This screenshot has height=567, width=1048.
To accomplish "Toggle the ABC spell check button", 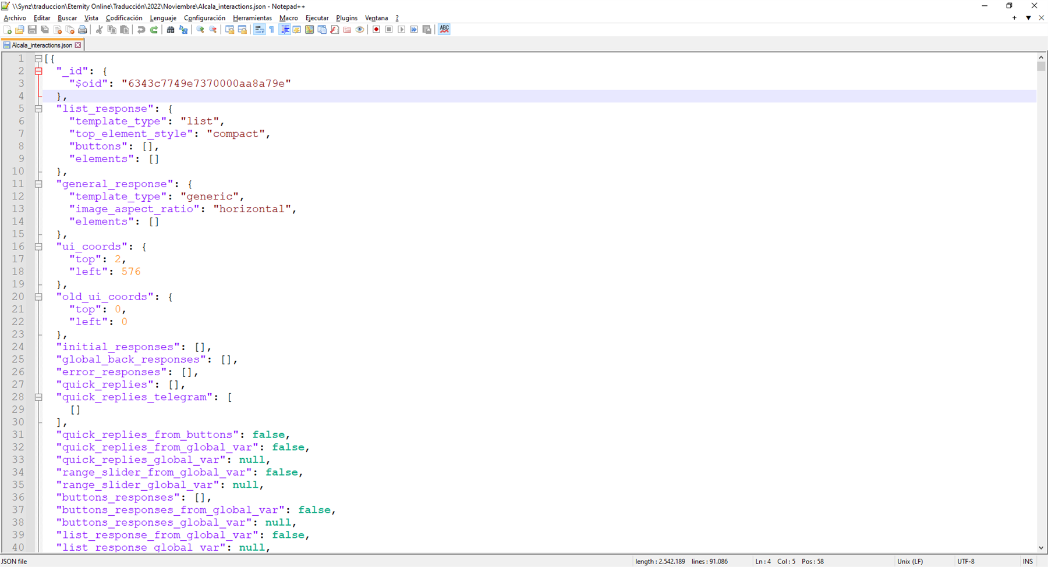I will coord(444,29).
